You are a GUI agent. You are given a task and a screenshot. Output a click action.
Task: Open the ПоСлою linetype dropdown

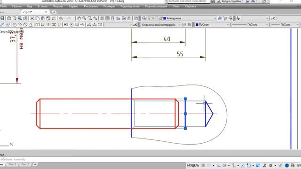pyautogui.click(x=267, y=24)
